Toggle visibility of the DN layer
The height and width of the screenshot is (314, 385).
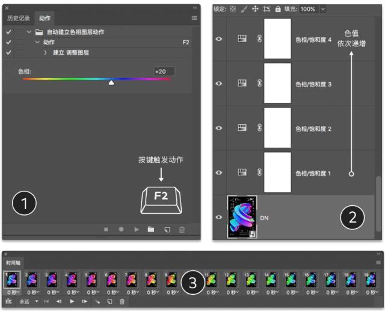pos(219,217)
